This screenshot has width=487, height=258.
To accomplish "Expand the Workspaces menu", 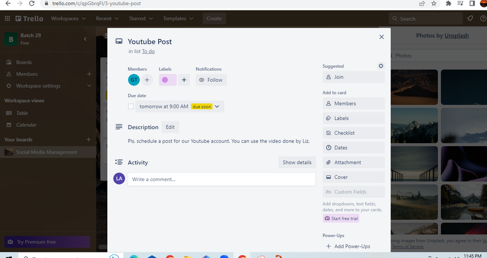I will coord(68,18).
